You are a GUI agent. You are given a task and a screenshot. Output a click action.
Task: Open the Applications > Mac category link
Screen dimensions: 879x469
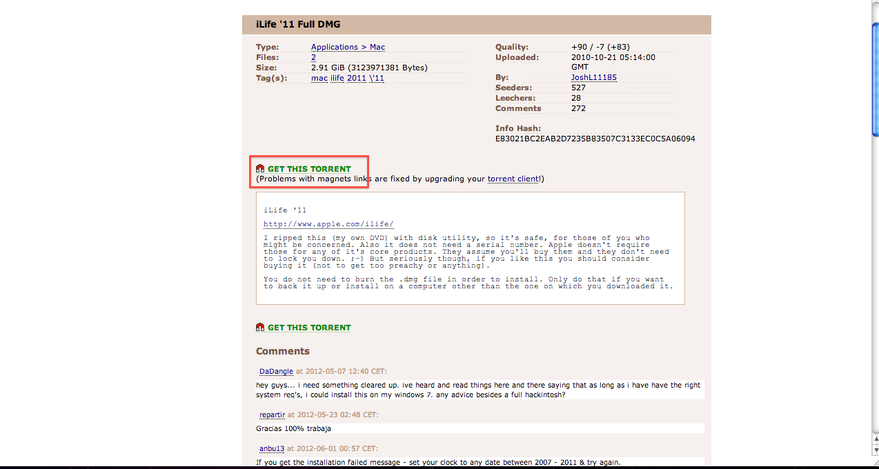coord(348,47)
